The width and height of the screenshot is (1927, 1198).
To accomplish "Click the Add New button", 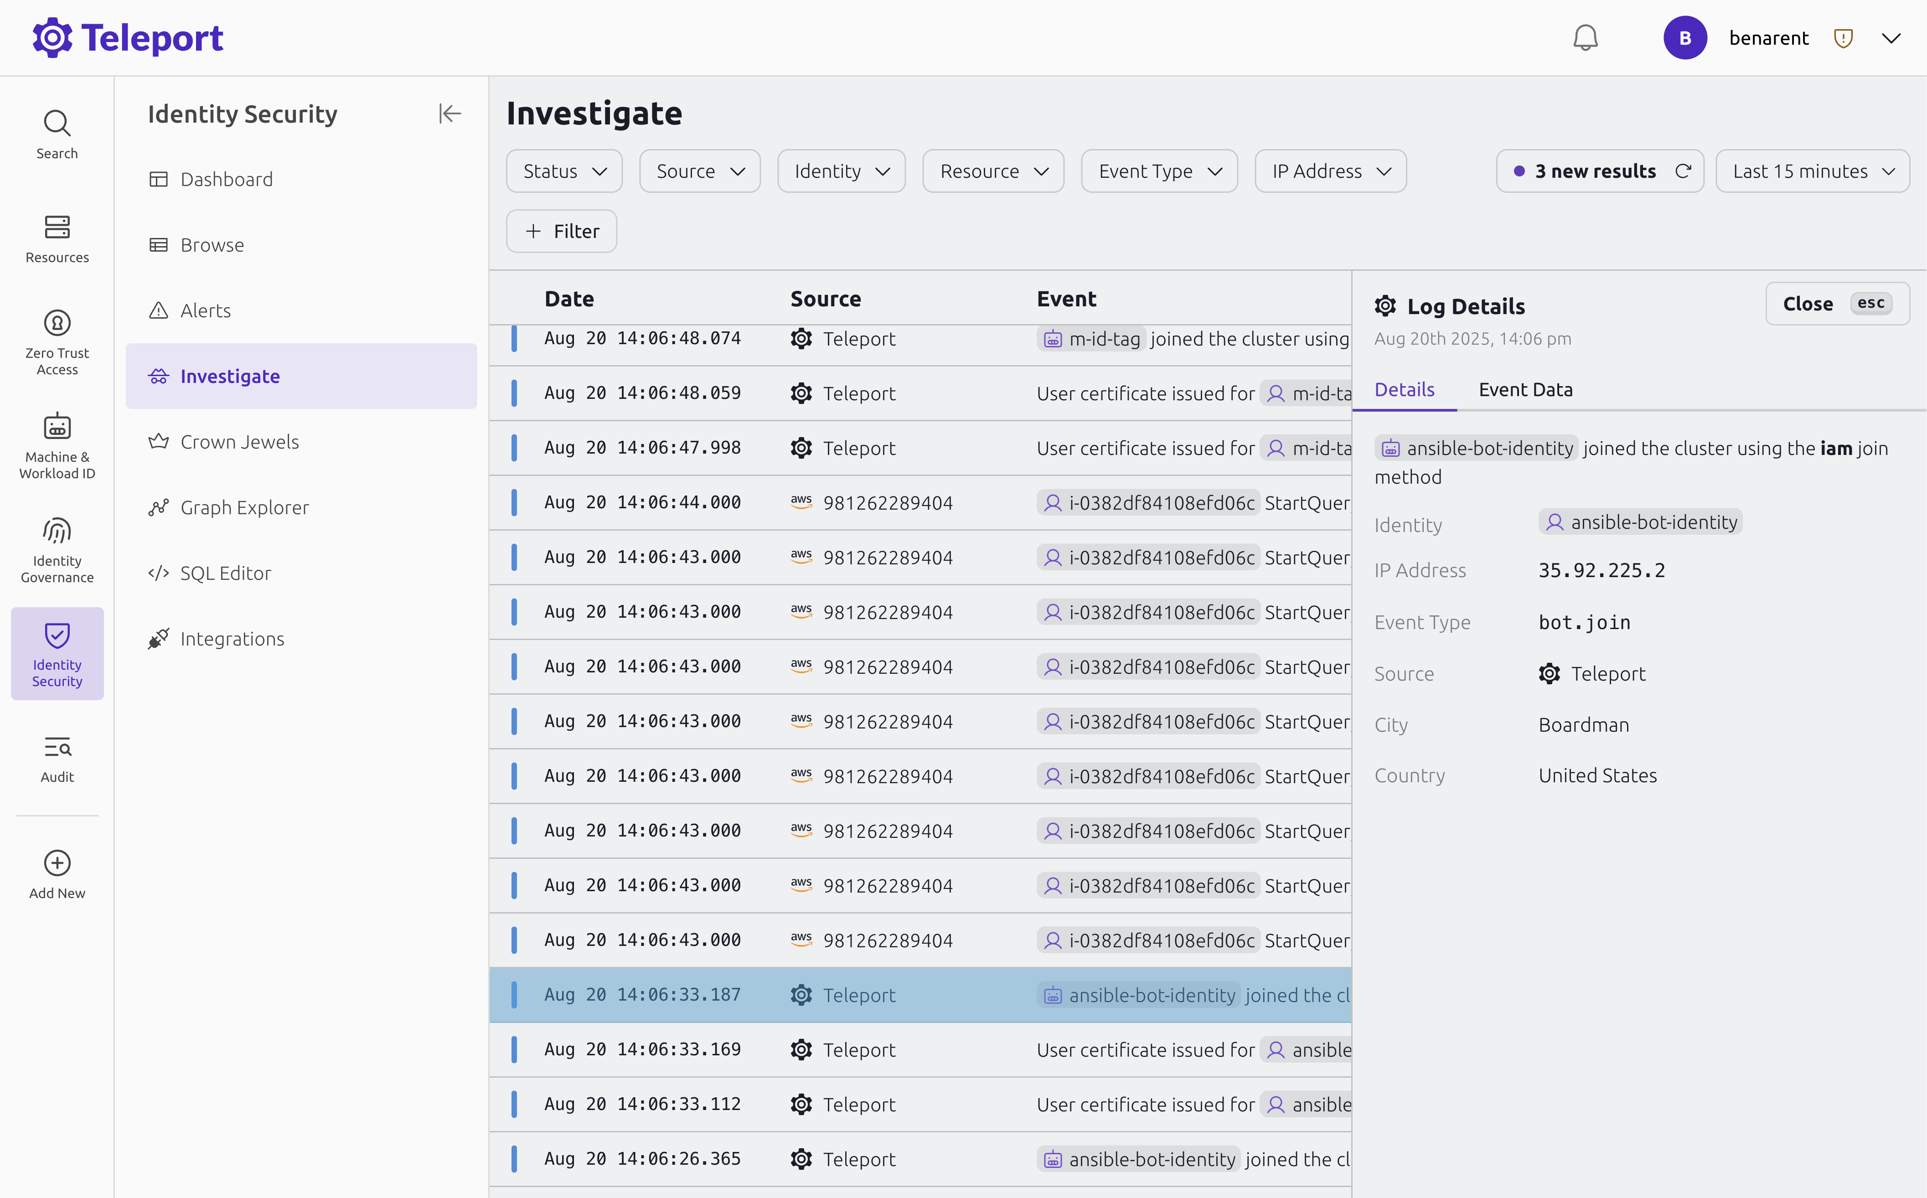I will 56,872.
